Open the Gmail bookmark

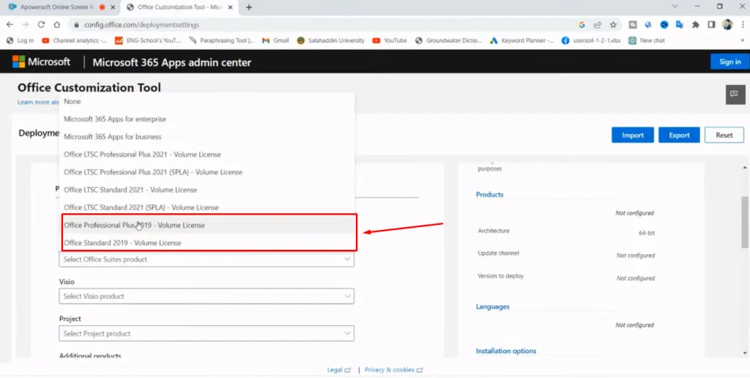(275, 41)
